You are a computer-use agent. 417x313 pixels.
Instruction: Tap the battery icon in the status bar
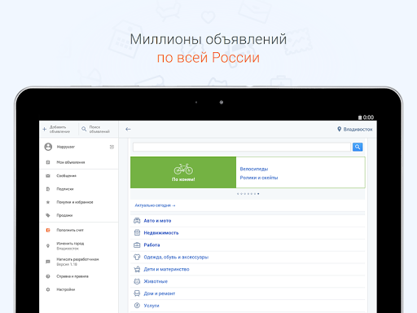click(360, 117)
